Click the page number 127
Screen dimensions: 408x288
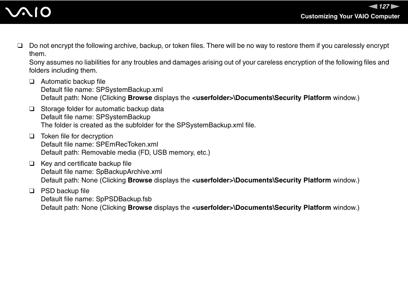(384, 6)
